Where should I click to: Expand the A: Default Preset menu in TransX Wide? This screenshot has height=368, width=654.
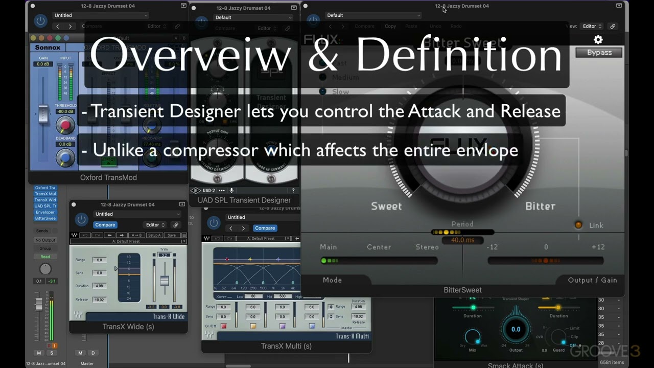coord(128,241)
